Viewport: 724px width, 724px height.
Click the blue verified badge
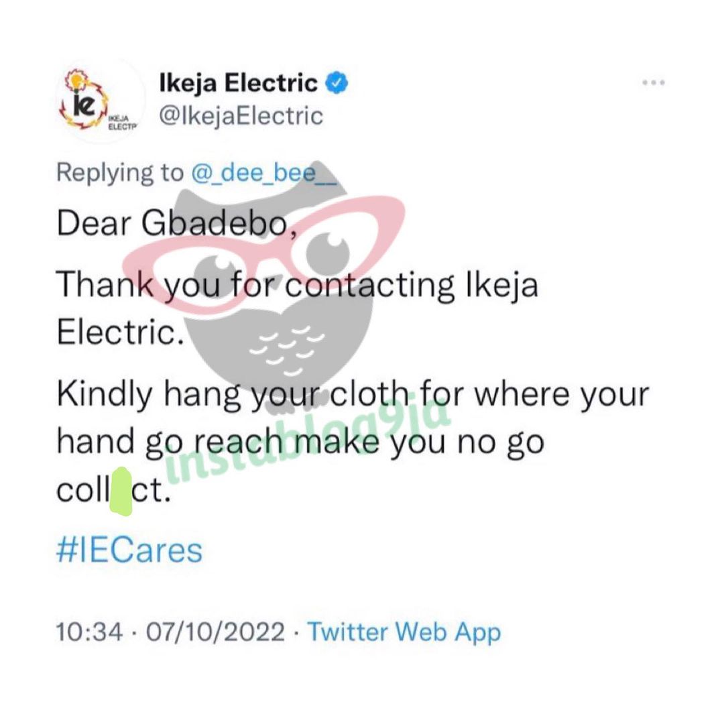click(x=337, y=83)
